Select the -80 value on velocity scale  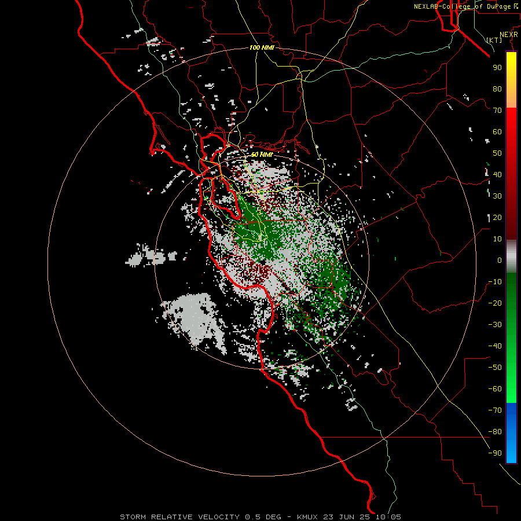495,432
